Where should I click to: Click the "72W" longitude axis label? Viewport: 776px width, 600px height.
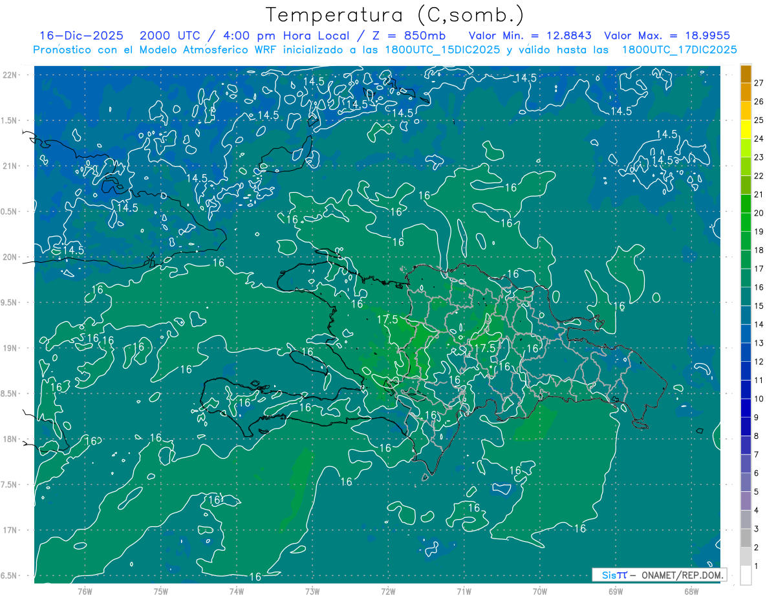pos(388,591)
